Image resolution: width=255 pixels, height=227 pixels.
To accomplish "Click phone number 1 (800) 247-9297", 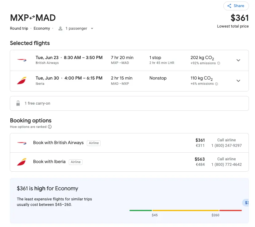I will (226, 146).
